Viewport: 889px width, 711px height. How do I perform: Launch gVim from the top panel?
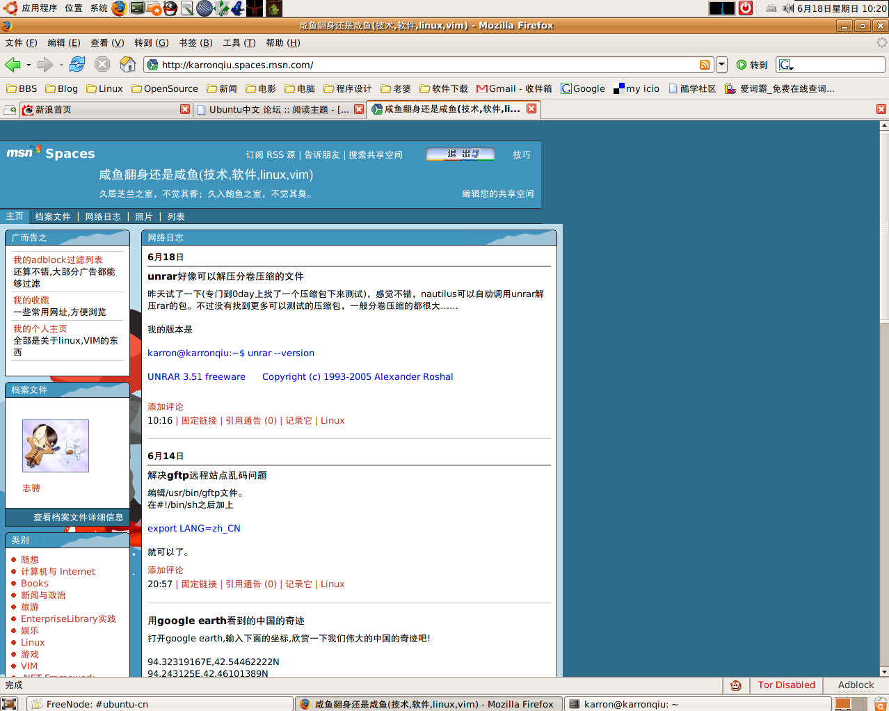221,8
